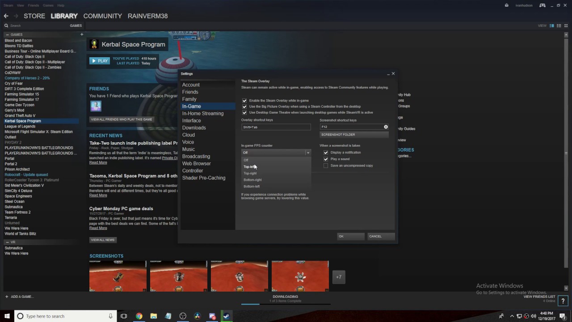The height and width of the screenshot is (322, 572).
Task: Open DaVinci Resolve from the taskbar
Action: tap(198, 316)
